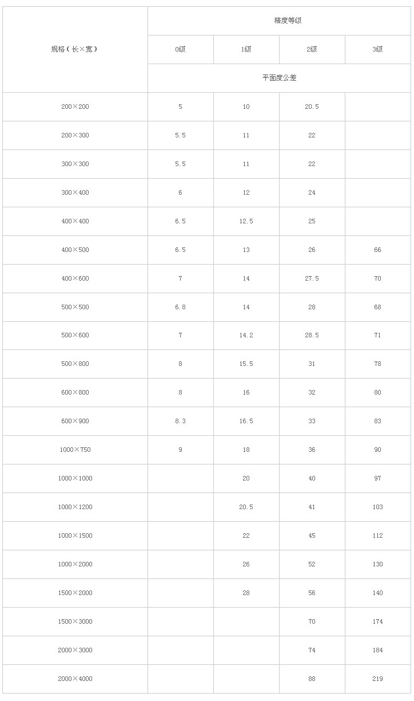Image resolution: width=414 pixels, height=701 pixels.
Task: Select the 27.5 value for 400×600
Action: point(312,278)
